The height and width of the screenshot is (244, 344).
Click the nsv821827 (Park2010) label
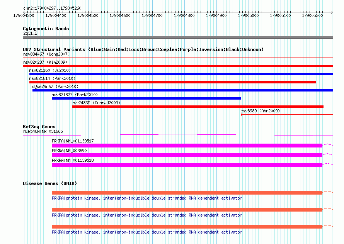click(x=75, y=95)
